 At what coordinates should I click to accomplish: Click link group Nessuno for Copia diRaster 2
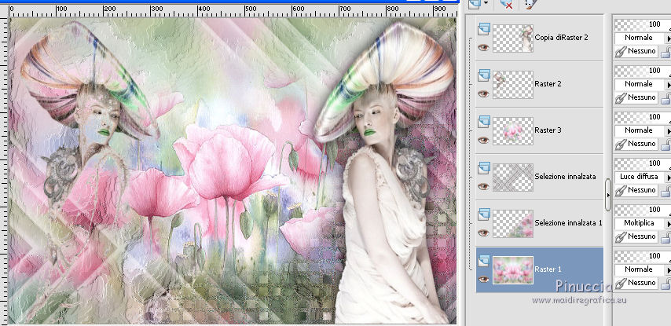[636, 51]
